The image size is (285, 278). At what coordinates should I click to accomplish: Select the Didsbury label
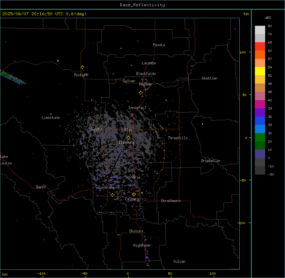[x=127, y=142]
